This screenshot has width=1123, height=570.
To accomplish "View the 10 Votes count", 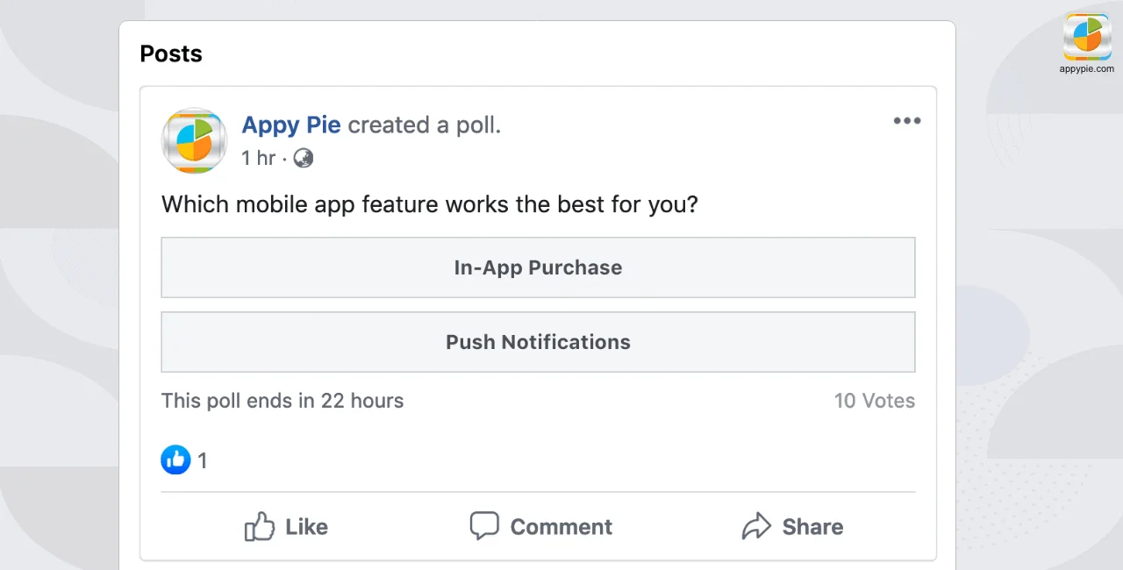I will click(x=874, y=401).
